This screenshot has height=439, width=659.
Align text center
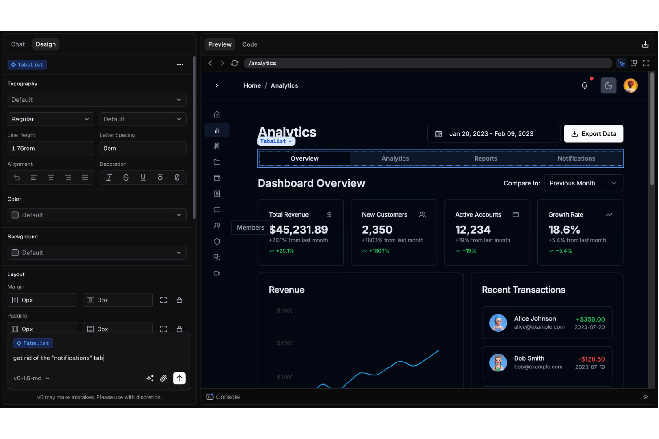point(51,177)
